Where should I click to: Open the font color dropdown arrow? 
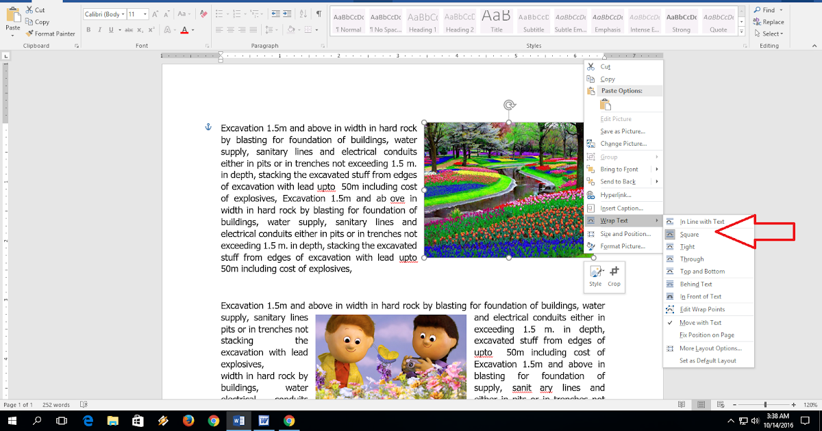coord(193,29)
